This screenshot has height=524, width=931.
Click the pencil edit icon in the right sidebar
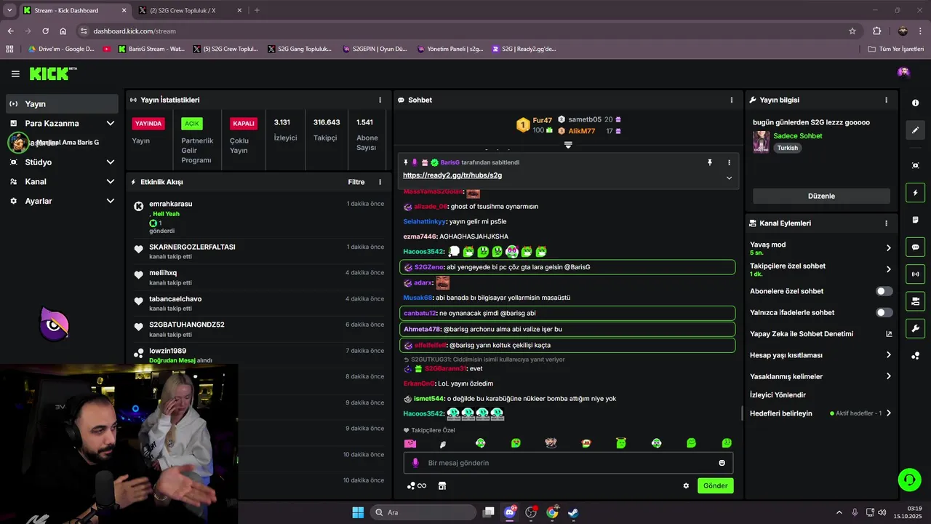coord(915,130)
